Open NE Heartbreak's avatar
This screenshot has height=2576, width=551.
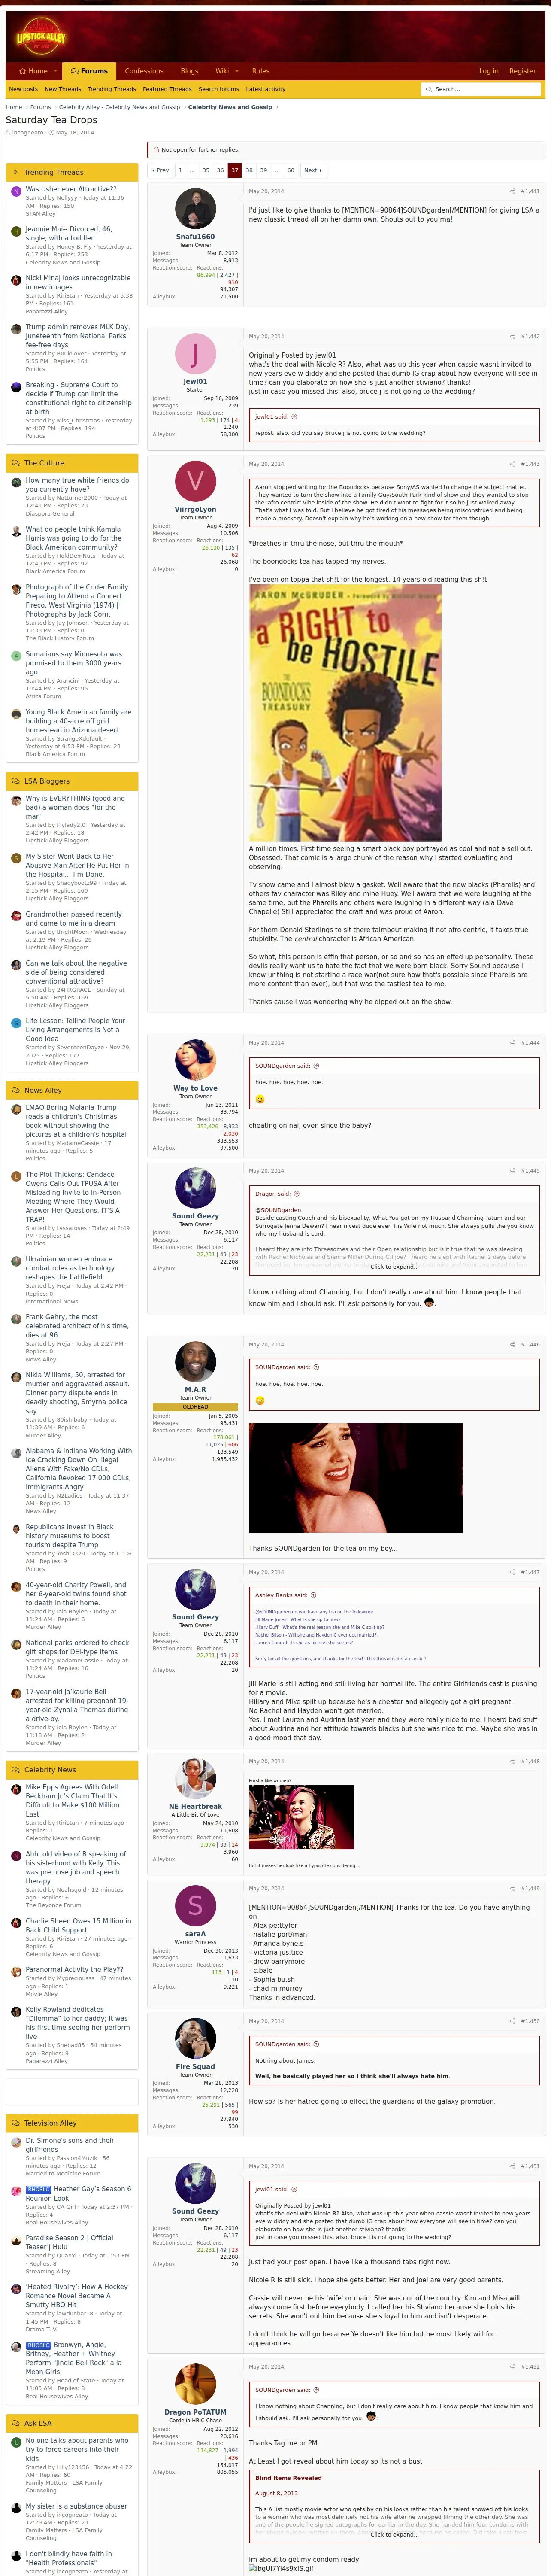click(195, 1780)
